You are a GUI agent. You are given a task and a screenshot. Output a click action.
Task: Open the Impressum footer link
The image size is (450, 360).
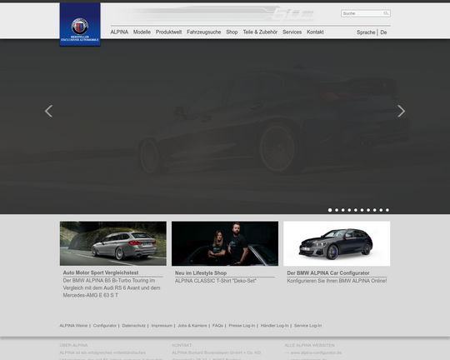click(162, 326)
